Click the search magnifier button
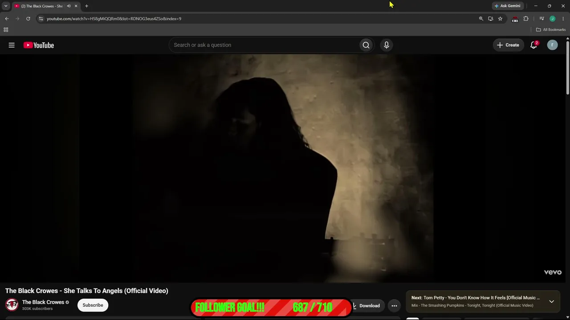The height and width of the screenshot is (320, 570). (x=366, y=45)
